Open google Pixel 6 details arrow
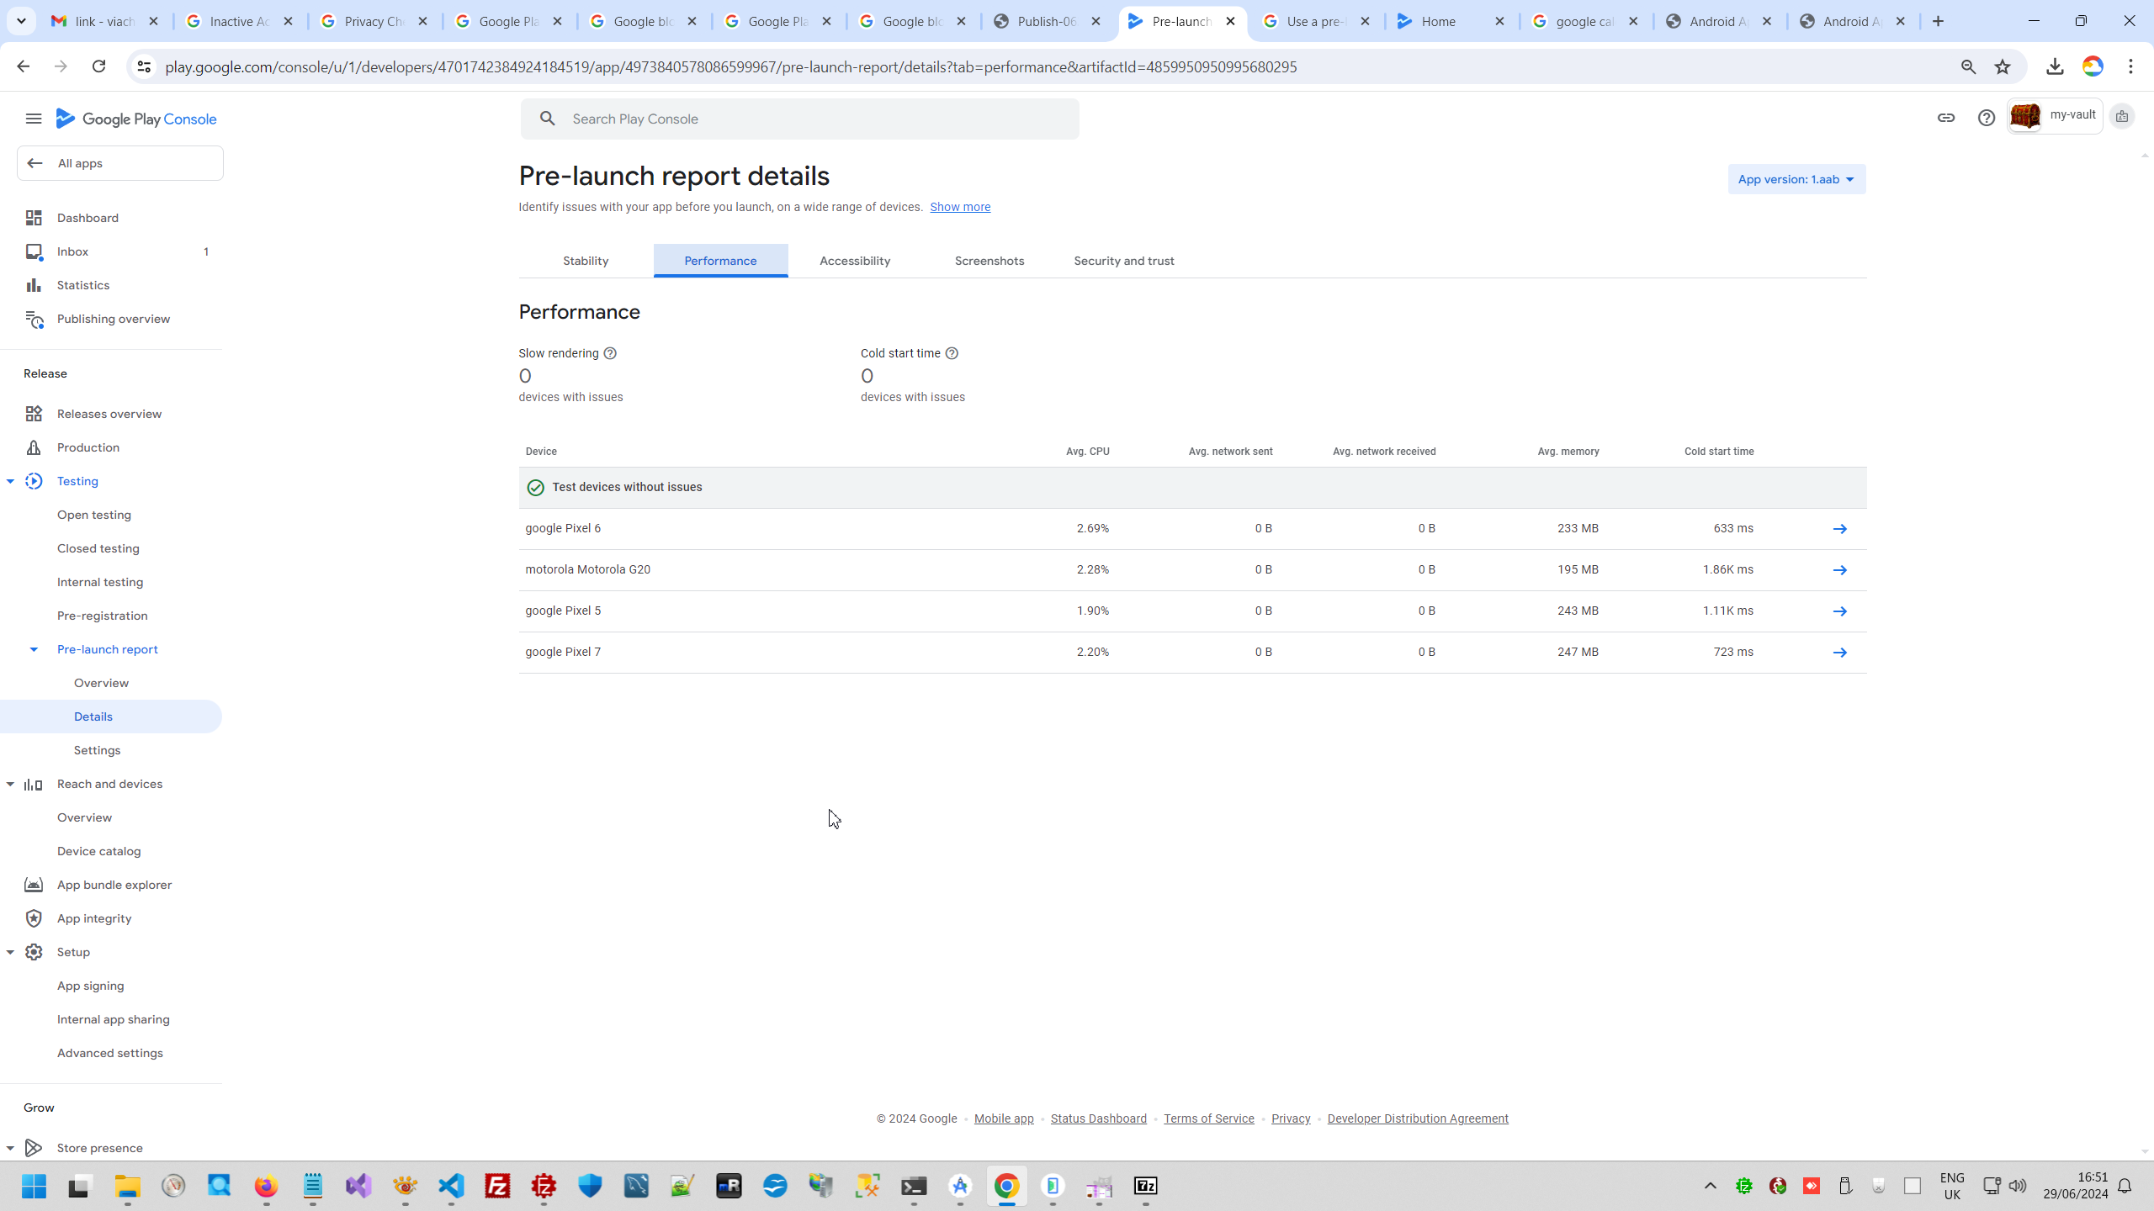The height and width of the screenshot is (1211, 2154). click(1839, 529)
